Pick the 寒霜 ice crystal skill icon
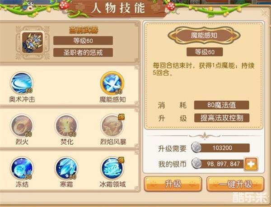Image resolution: width=271 pixels, height=207 pixels. 66,168
